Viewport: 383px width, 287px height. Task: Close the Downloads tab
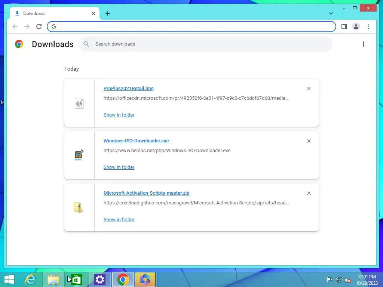click(x=93, y=13)
